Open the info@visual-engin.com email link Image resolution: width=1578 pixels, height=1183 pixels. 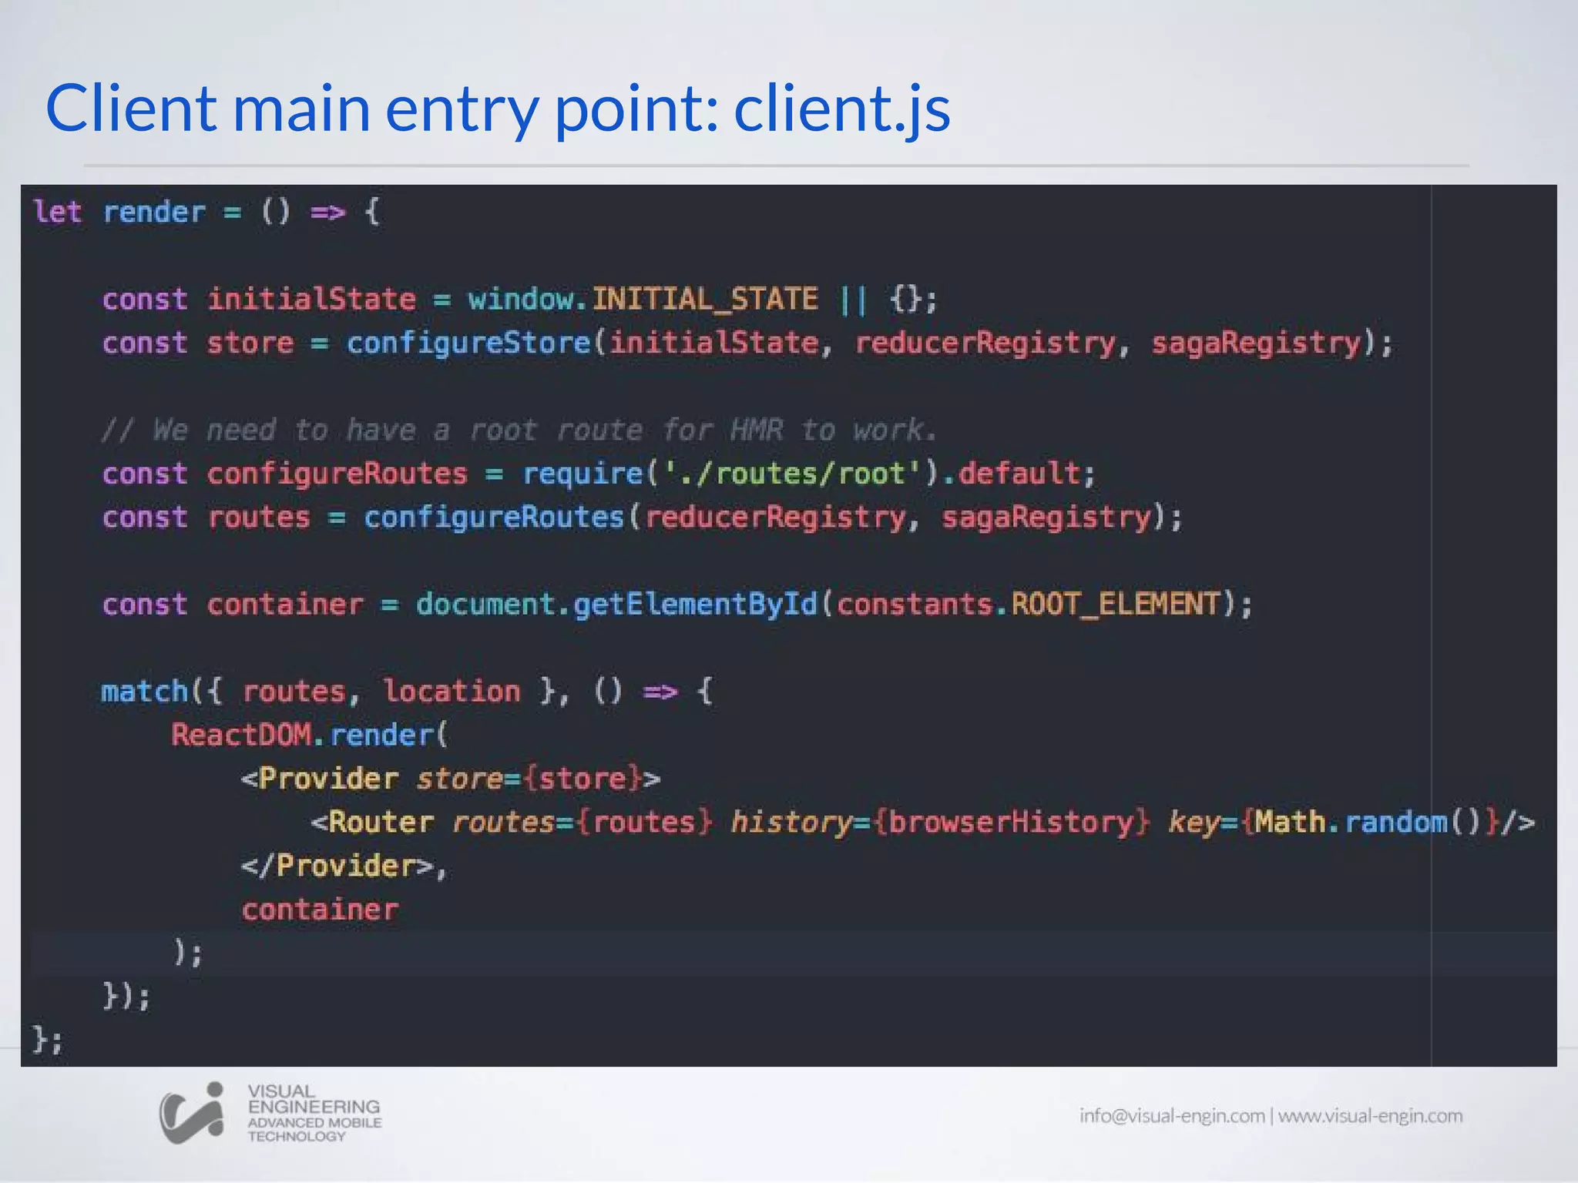click(x=1171, y=1115)
